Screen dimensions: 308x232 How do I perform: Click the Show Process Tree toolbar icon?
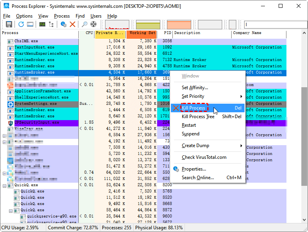click(51, 24)
